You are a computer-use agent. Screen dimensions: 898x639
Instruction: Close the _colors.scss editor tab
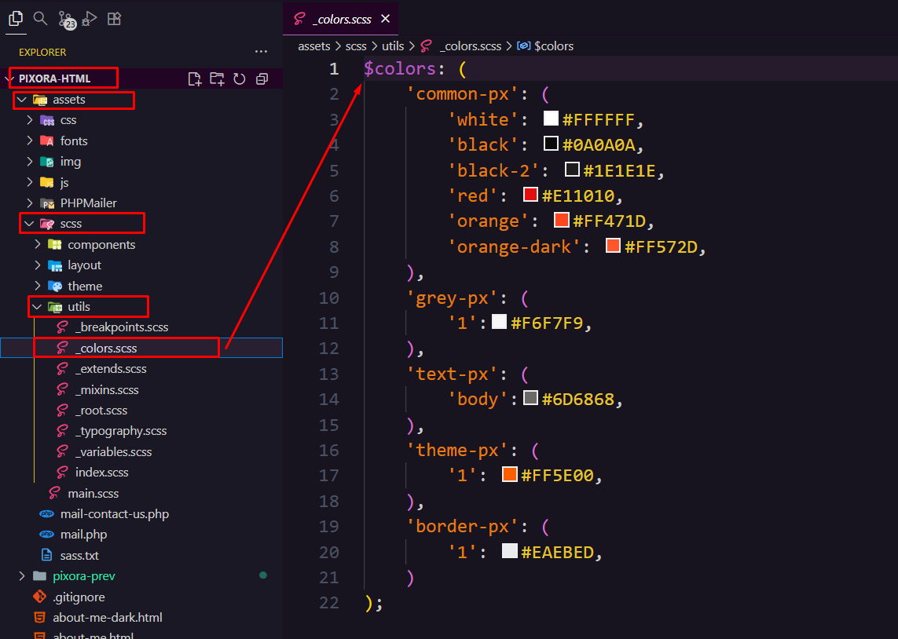(x=385, y=19)
